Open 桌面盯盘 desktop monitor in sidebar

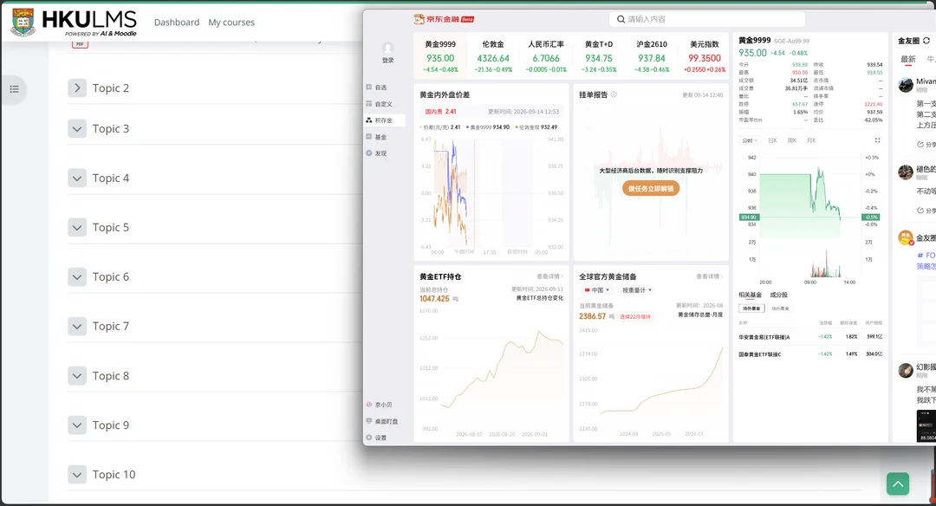click(x=382, y=421)
